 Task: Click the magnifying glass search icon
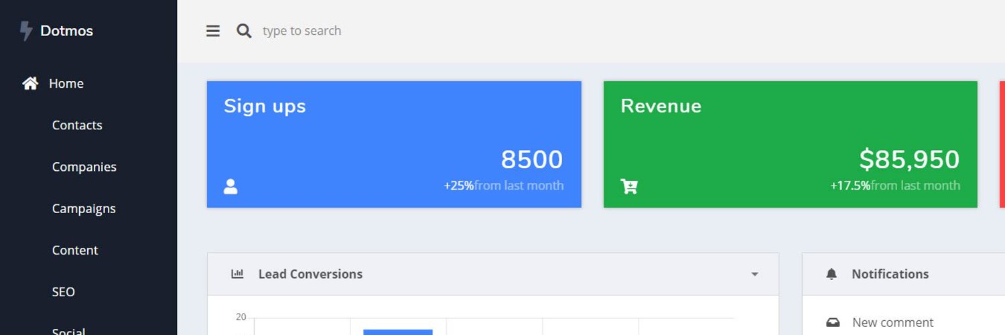click(244, 31)
